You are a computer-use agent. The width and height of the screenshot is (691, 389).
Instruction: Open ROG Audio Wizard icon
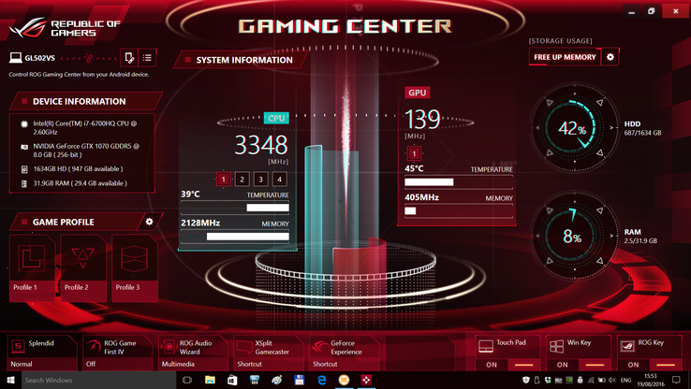[169, 347]
